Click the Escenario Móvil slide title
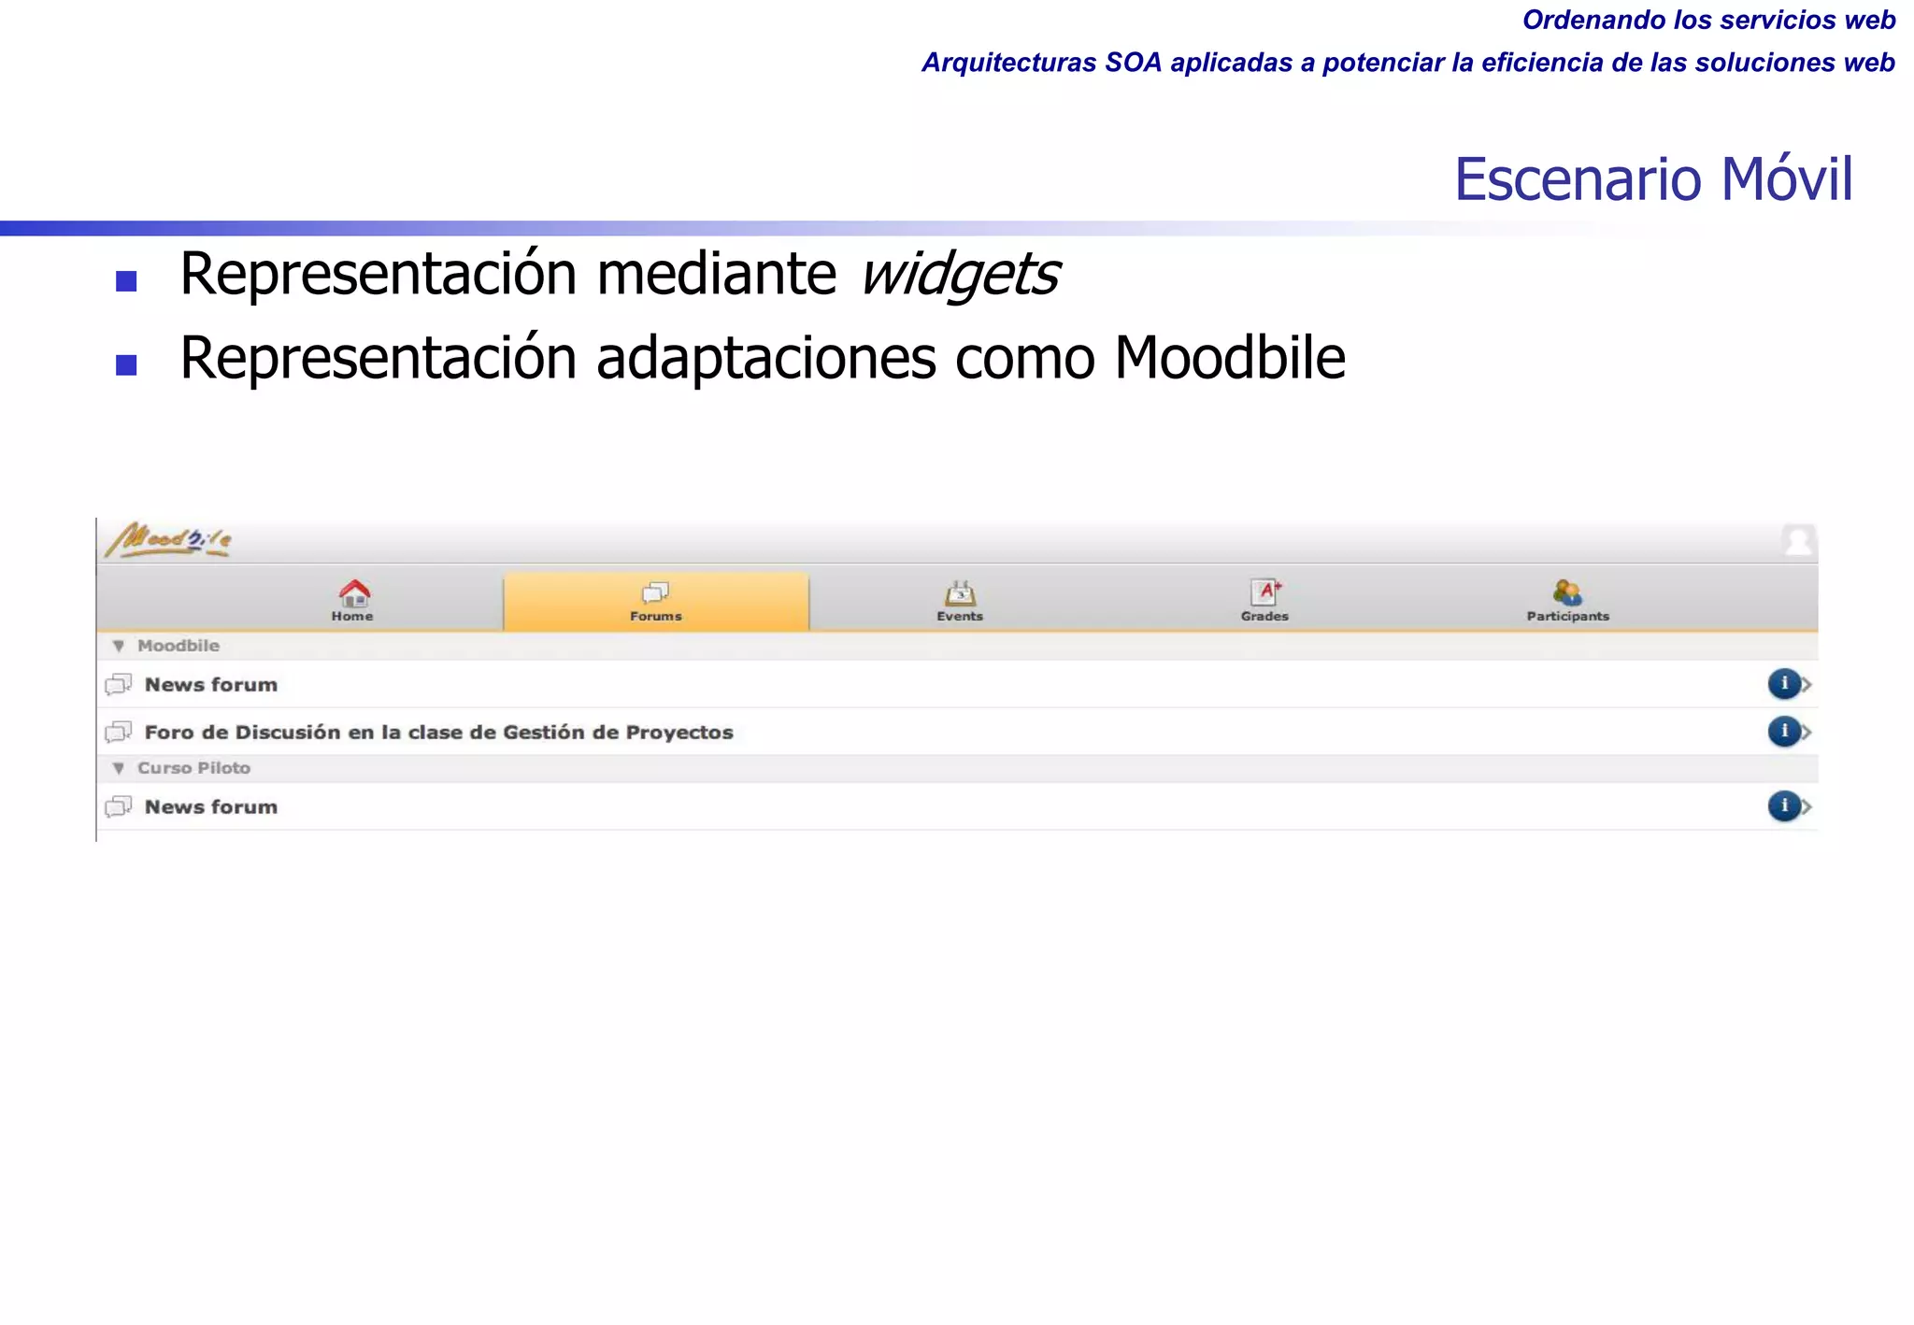This screenshot has height=1325, width=1914. tap(1653, 178)
